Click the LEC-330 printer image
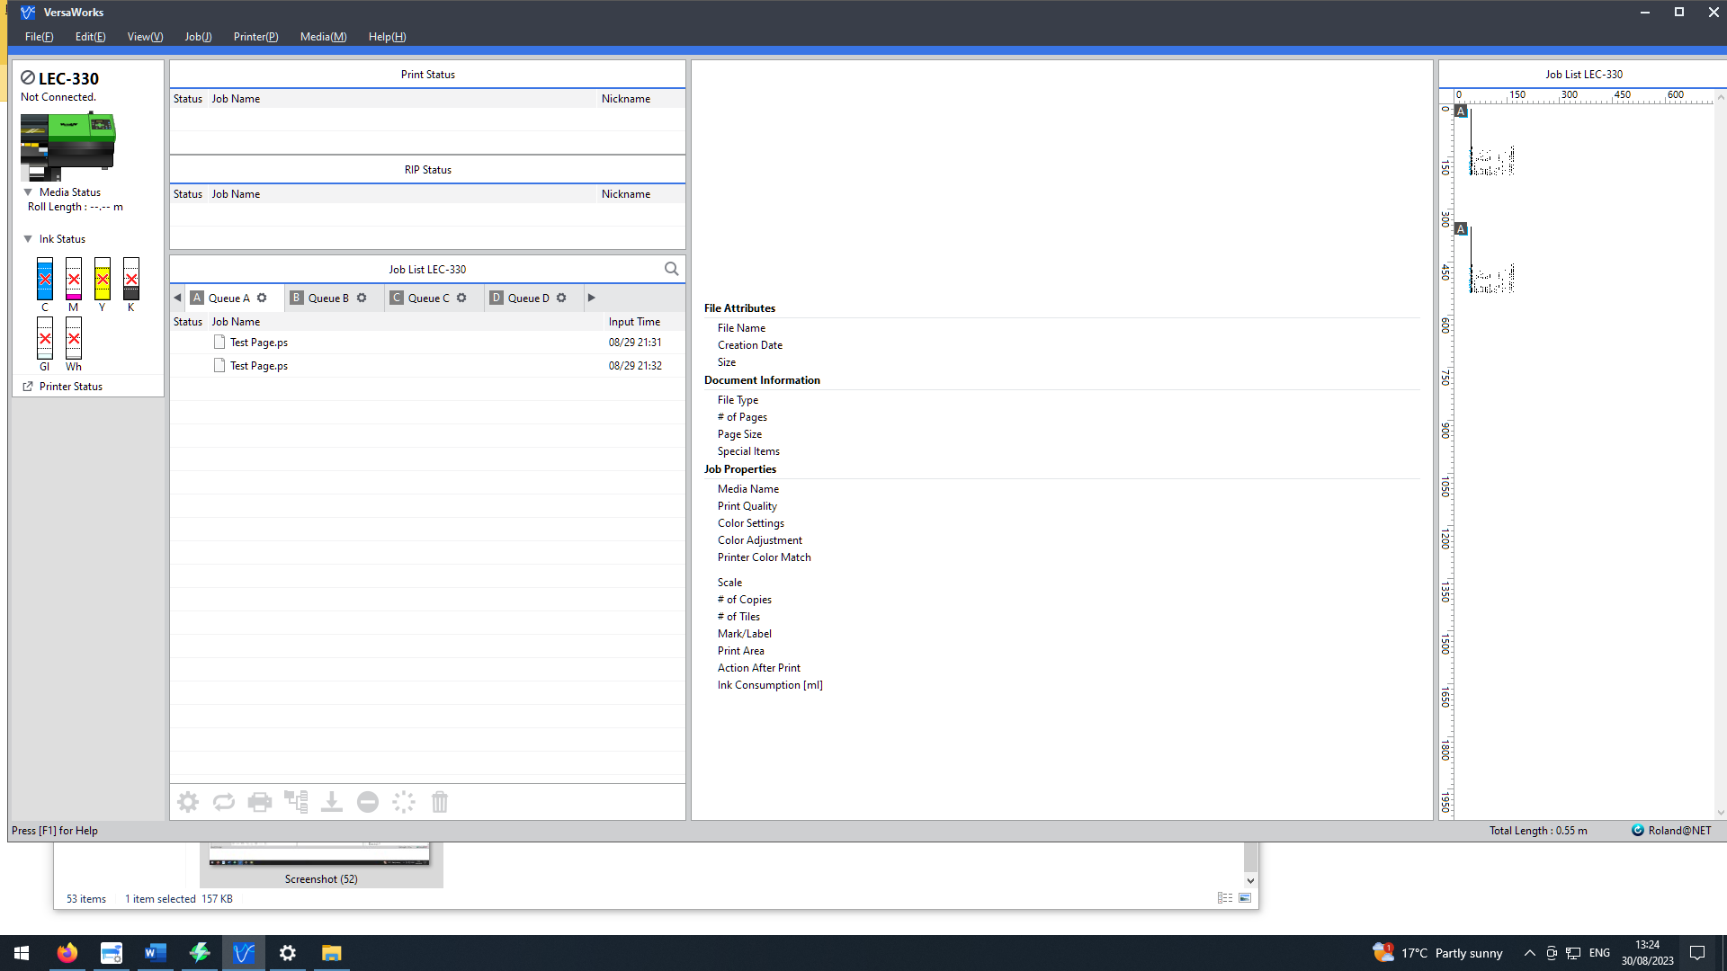The image size is (1727, 971). (x=68, y=147)
